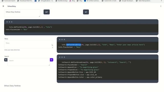Click the highlighted AddTextAreaGroup code text
Image resolution: width=164 pixels, height=92 pixels.
tap(74, 45)
